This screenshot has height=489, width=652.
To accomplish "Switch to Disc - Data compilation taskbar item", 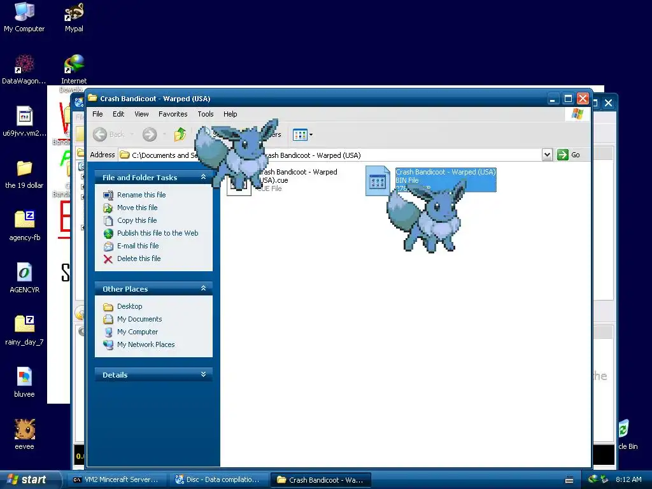I will click(x=218, y=479).
